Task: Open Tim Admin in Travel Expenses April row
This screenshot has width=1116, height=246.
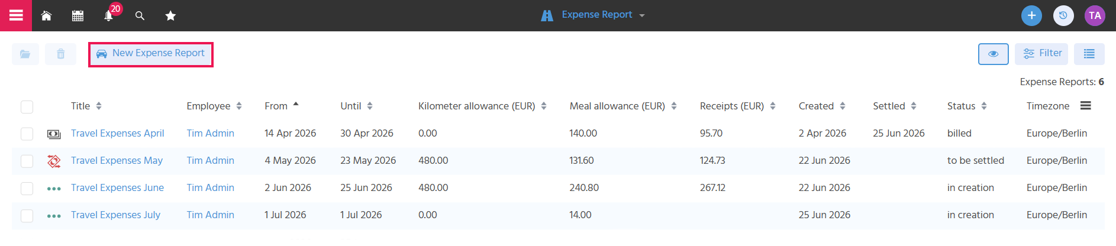Action: click(x=211, y=133)
